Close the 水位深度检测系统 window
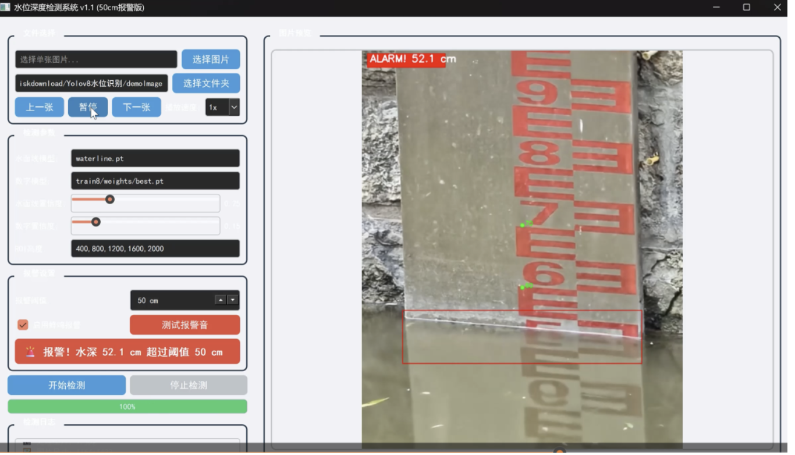795x455 pixels. point(778,8)
